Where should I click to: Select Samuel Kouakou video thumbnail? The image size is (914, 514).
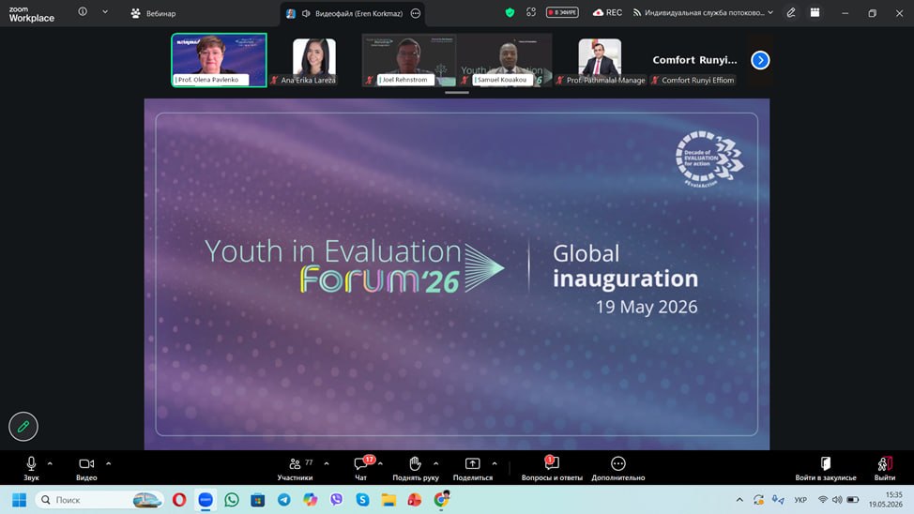coord(504,60)
